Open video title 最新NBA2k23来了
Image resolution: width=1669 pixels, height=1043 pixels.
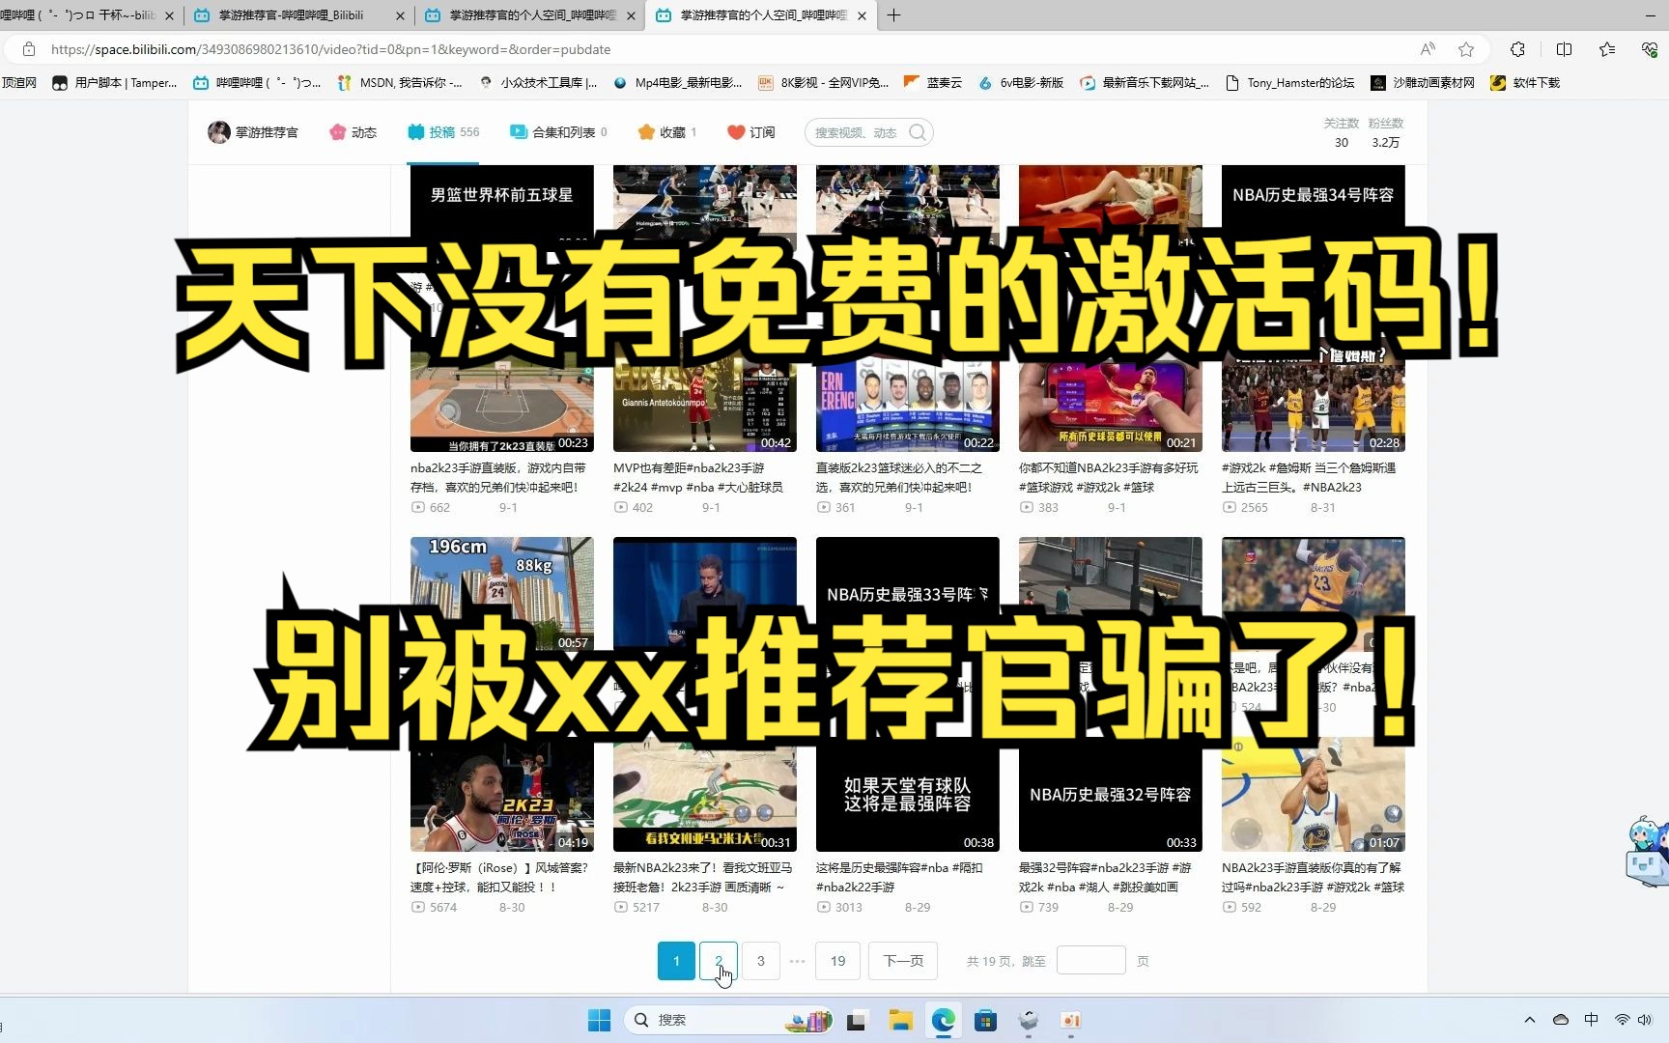point(703,877)
